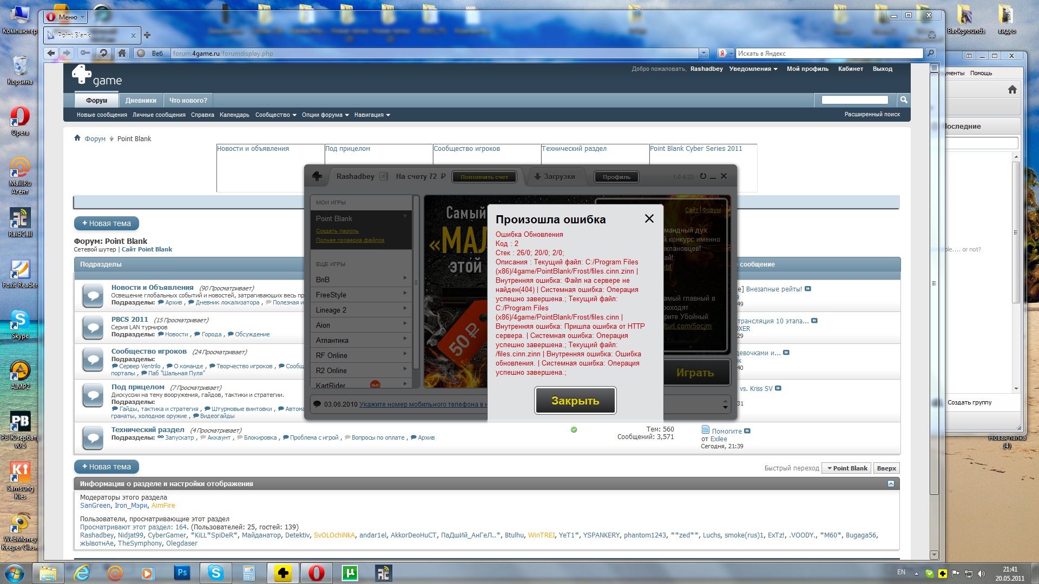Image resolution: width=1039 pixels, height=584 pixels.
Task: Open Skype from the taskbar
Action: (x=216, y=573)
